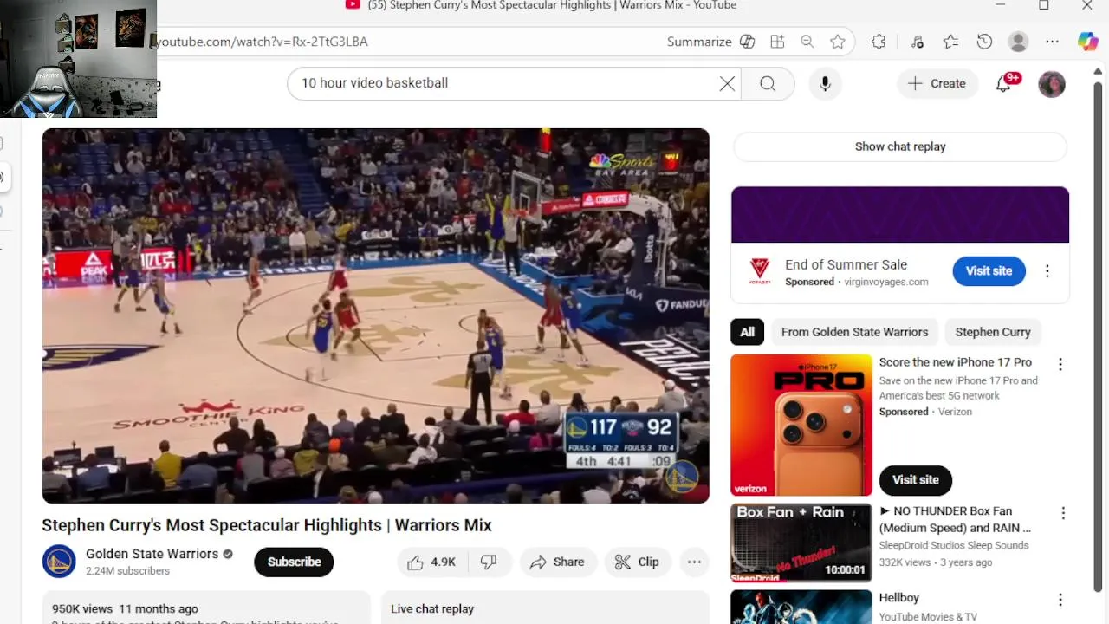
Task: Clip this video with scissors button
Action: pyautogui.click(x=637, y=562)
